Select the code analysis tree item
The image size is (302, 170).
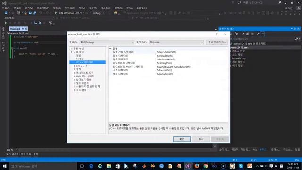[x=81, y=90]
